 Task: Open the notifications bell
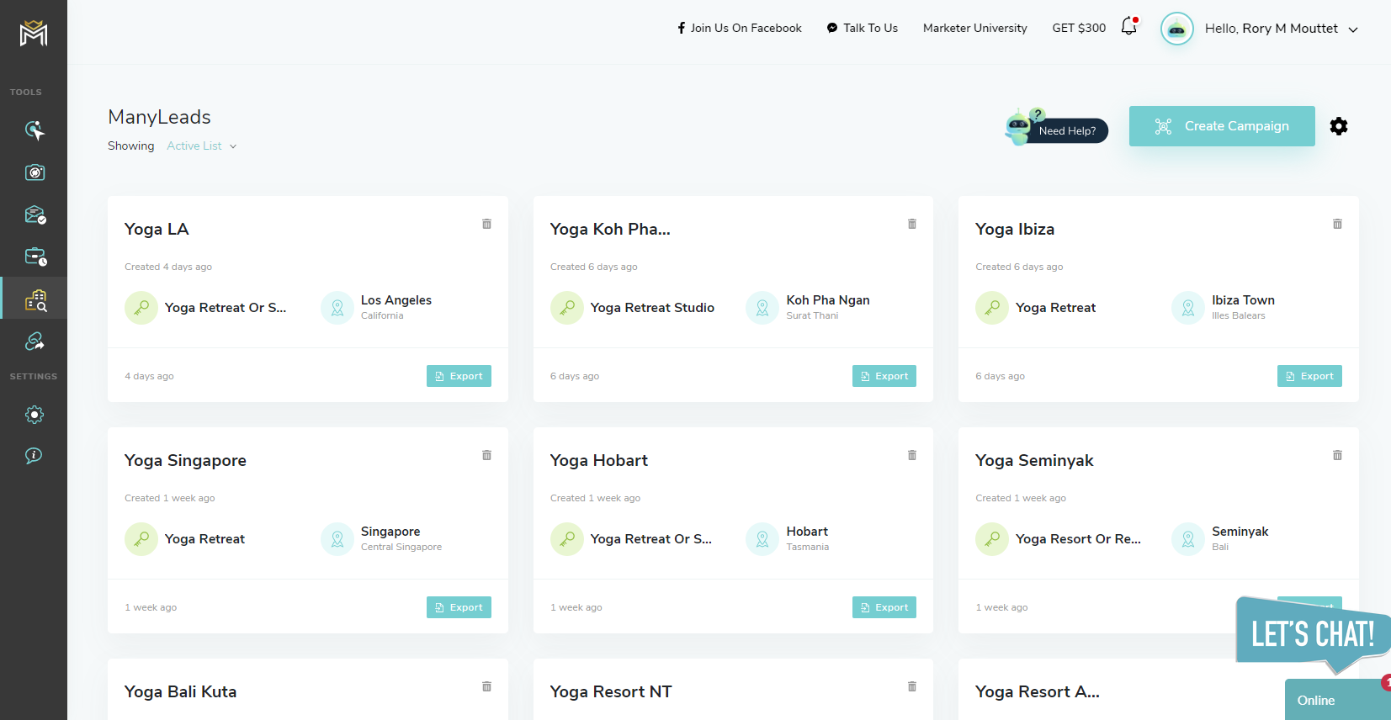click(x=1129, y=27)
